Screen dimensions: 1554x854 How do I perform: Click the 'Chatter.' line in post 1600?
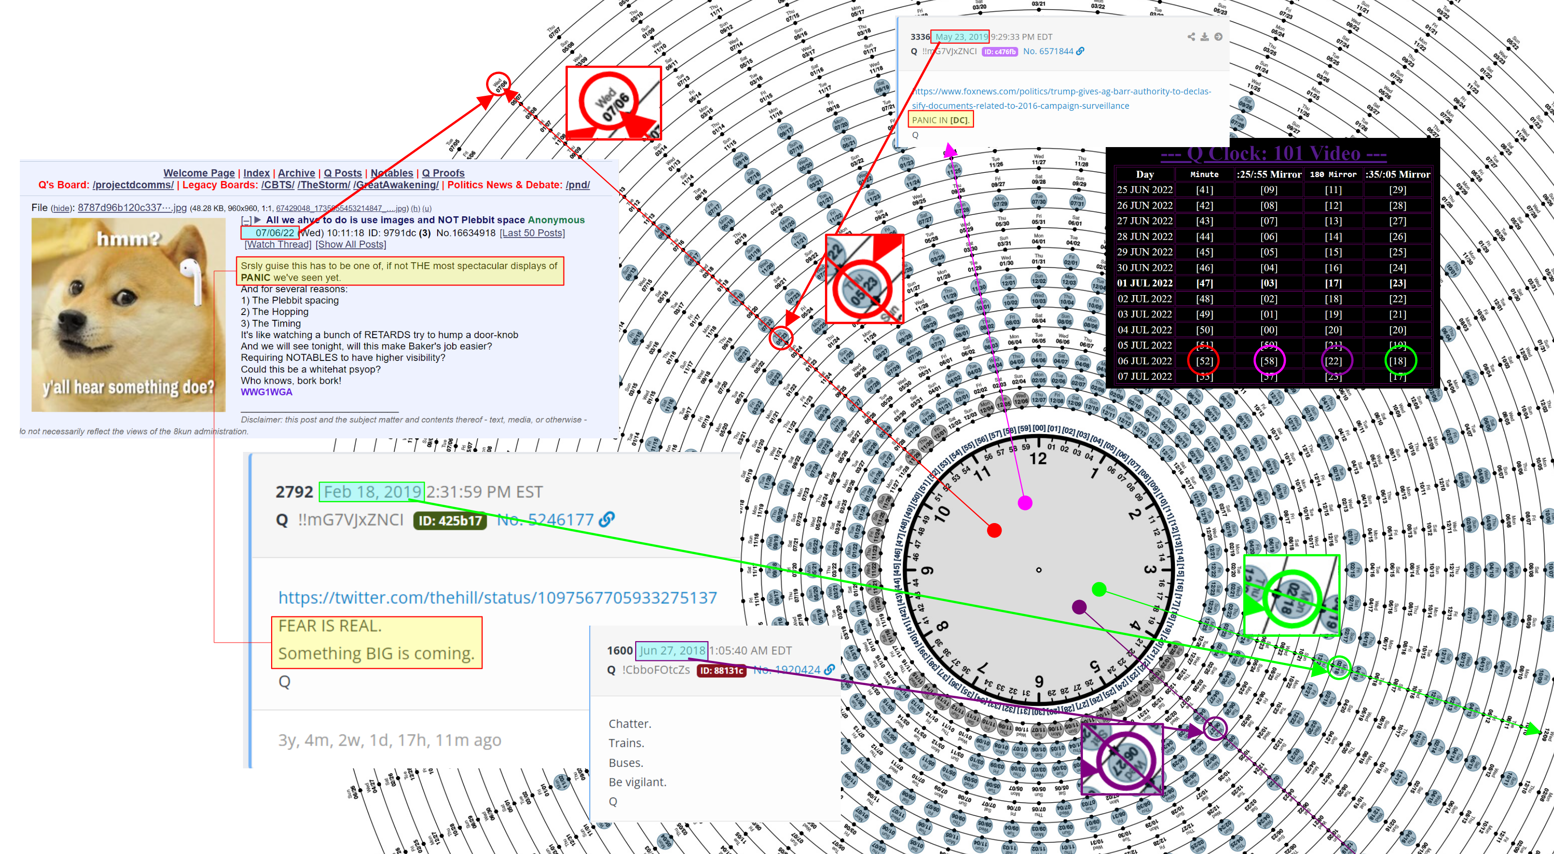(630, 723)
